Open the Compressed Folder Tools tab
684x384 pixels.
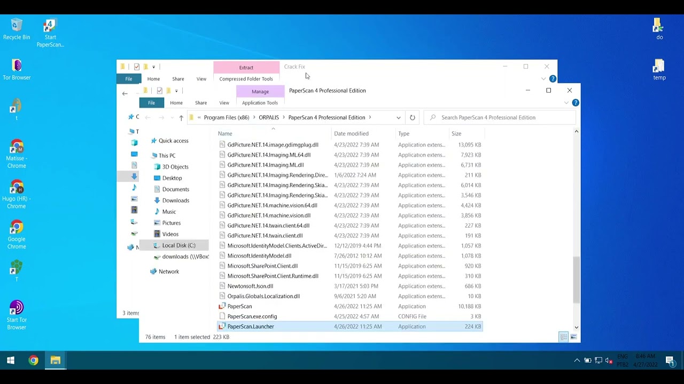click(x=246, y=79)
